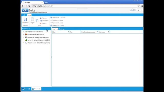
Task: Click the Имя column header
Action: 60,32
